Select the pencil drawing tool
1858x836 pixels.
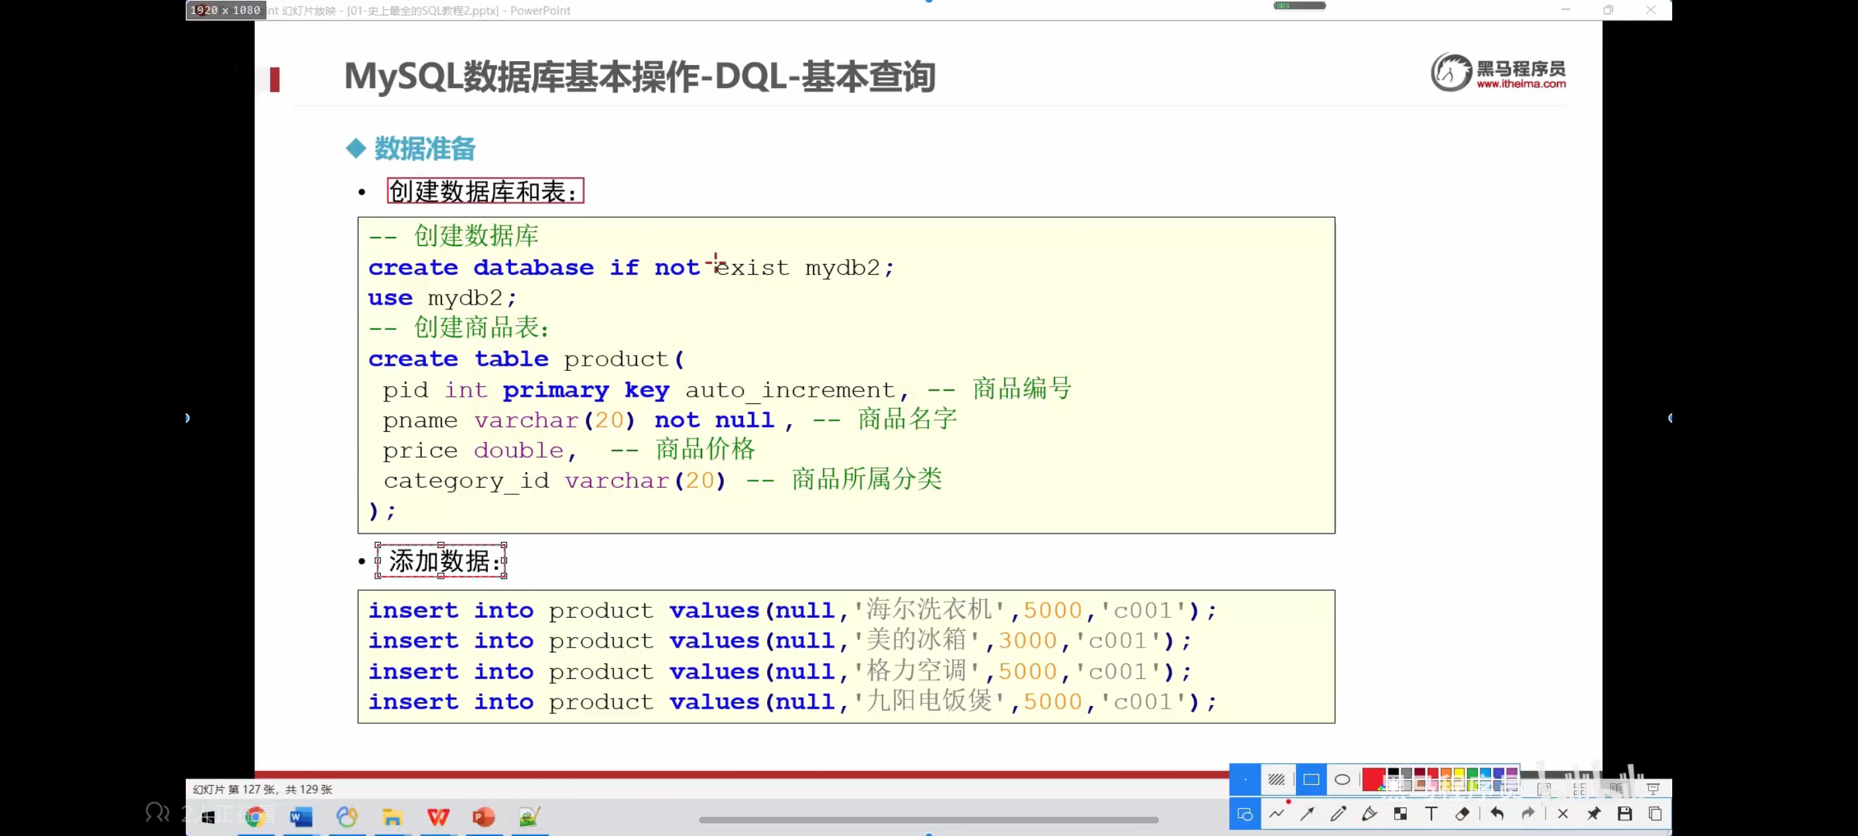pyautogui.click(x=1338, y=813)
